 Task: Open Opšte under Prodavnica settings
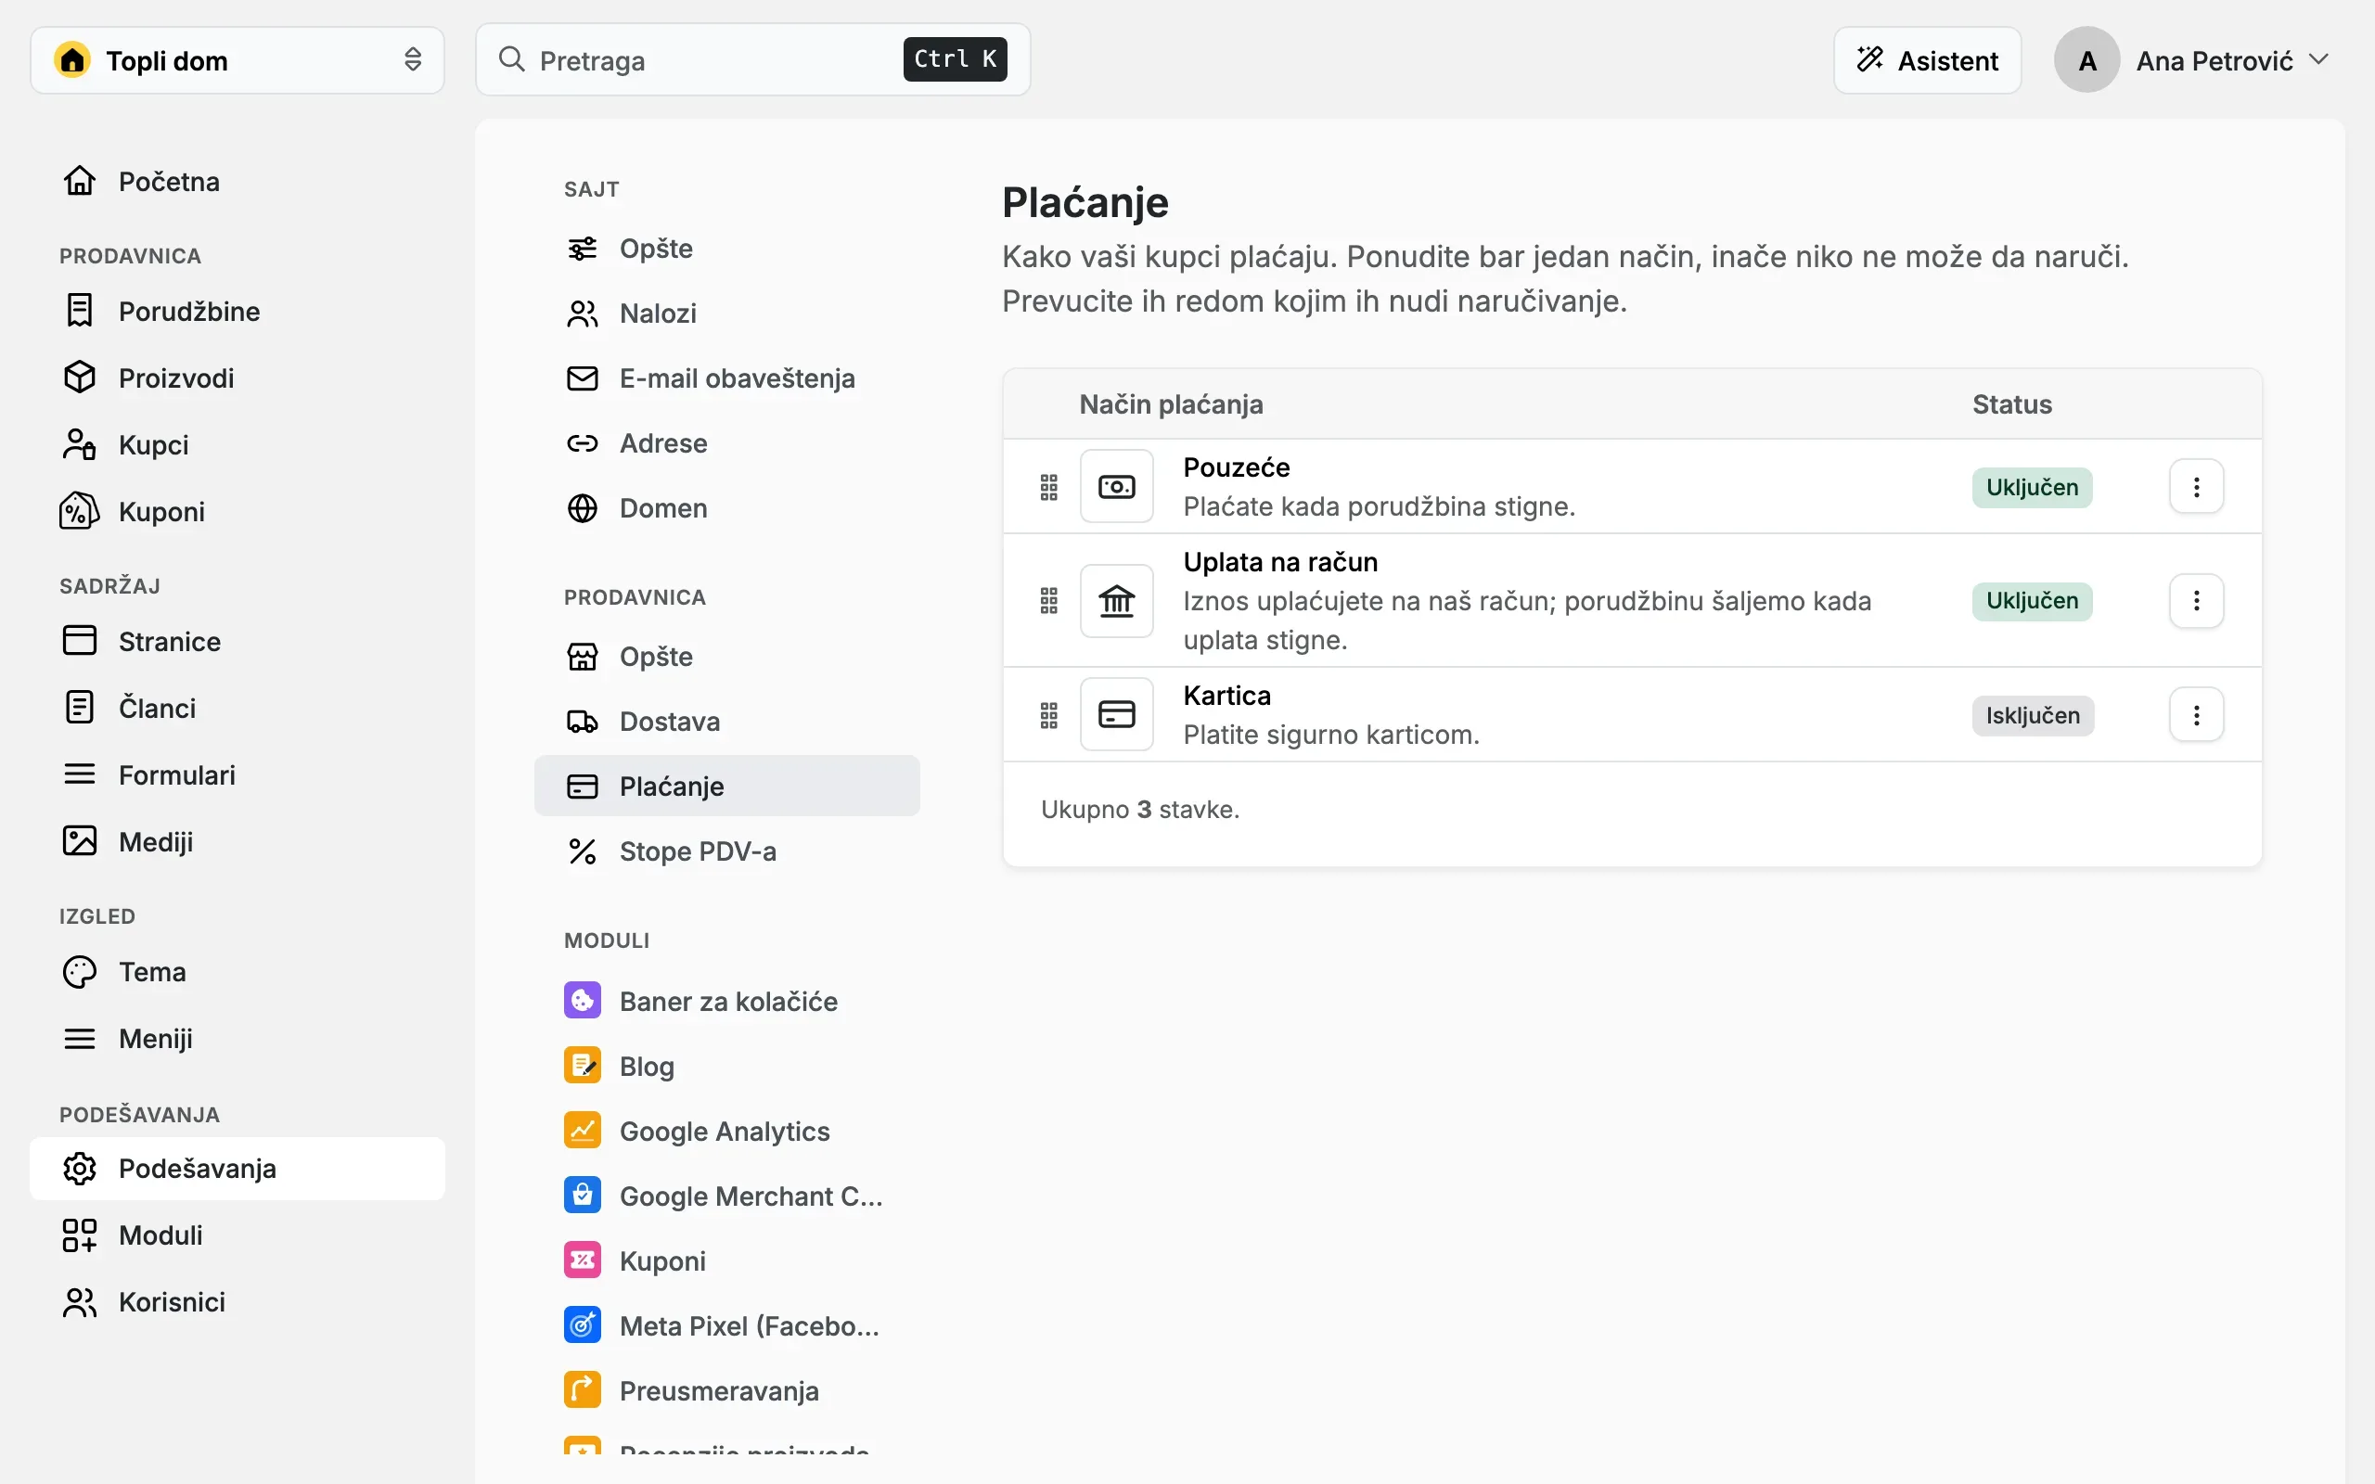[x=726, y=657]
